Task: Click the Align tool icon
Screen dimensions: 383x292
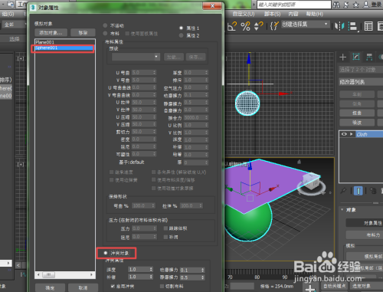Action: (353, 26)
